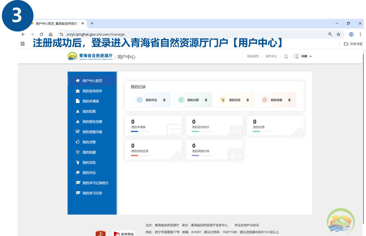366x236 pixels.
Task: Open the 我的投票 count card
Action: tap(275, 126)
